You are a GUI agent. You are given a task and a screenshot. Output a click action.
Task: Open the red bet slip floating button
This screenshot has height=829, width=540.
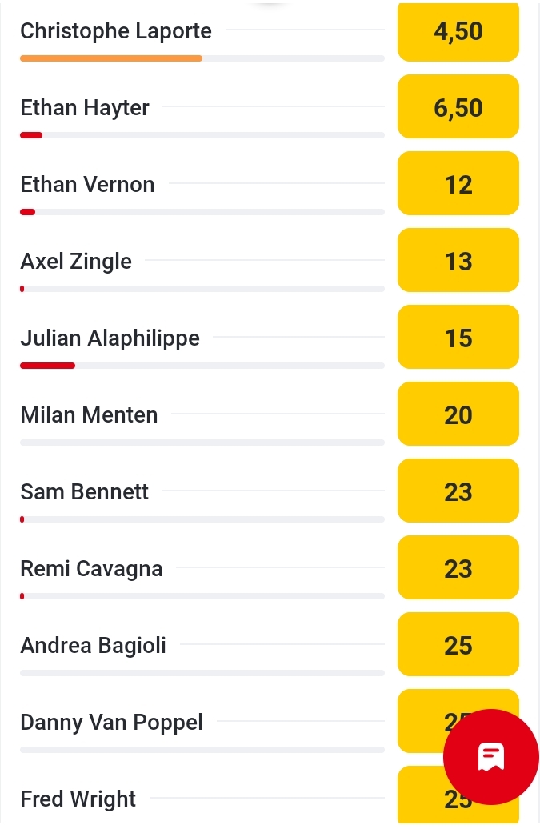click(490, 756)
